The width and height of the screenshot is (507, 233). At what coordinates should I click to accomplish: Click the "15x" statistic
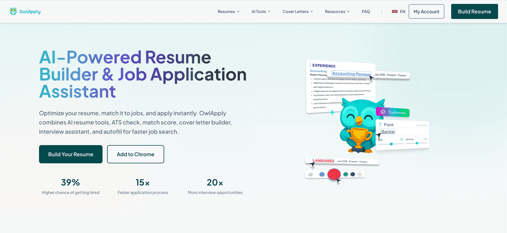coord(143,182)
